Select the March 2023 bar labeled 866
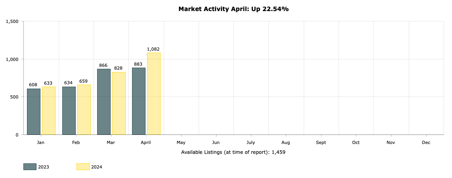Screen dimensions: 452x178 point(104,102)
